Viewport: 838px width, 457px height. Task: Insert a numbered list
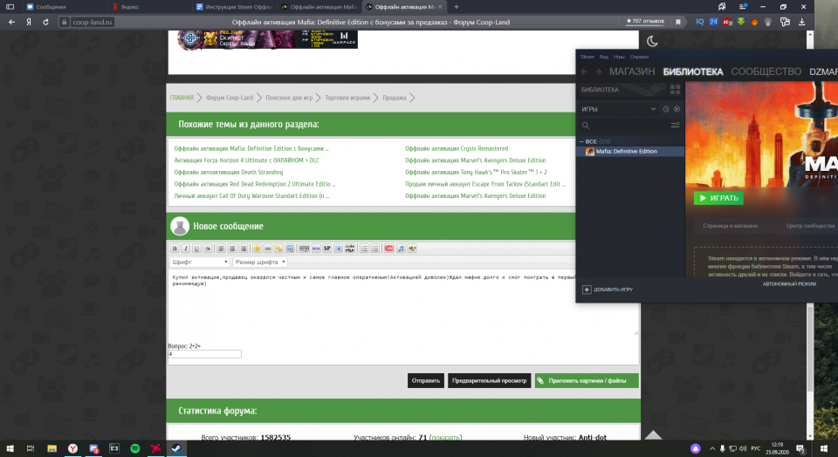(x=365, y=249)
